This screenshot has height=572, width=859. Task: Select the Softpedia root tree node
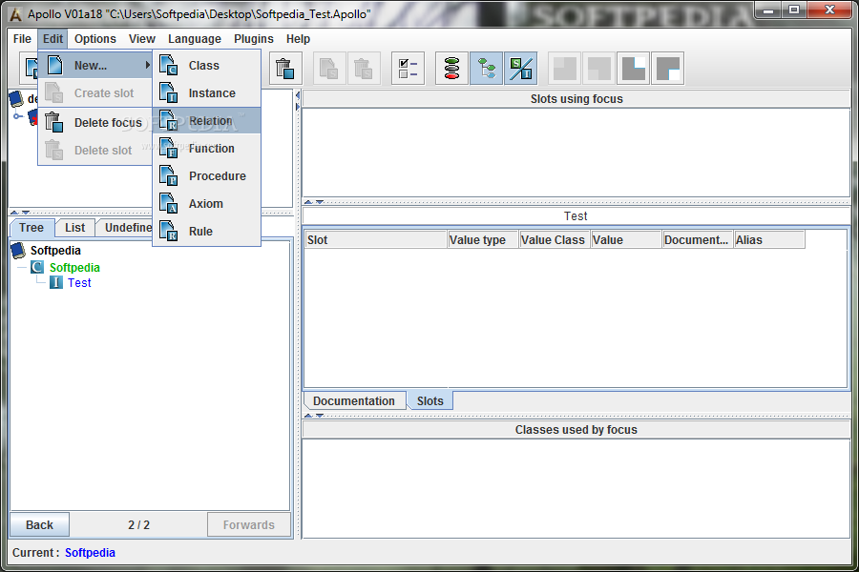[x=55, y=250]
